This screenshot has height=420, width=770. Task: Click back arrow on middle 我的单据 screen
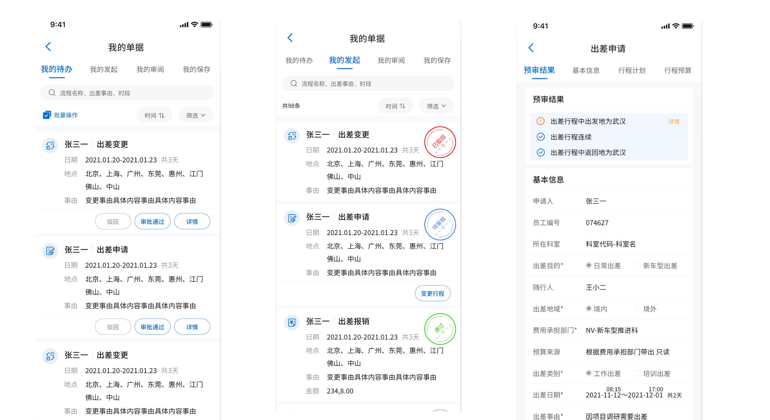(x=290, y=37)
